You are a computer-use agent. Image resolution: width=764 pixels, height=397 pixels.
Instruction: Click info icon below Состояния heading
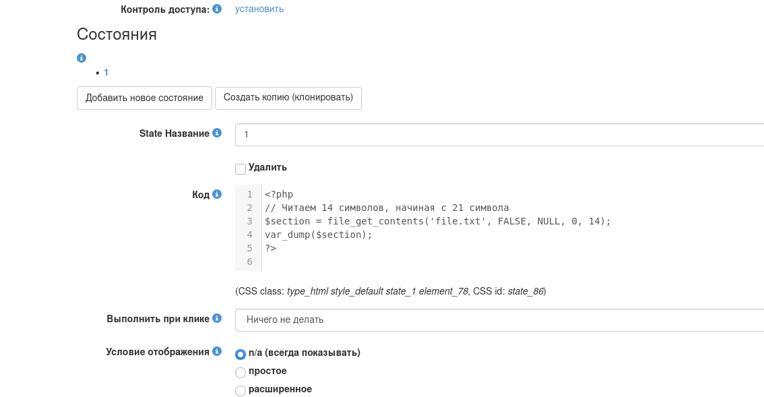[x=82, y=58]
